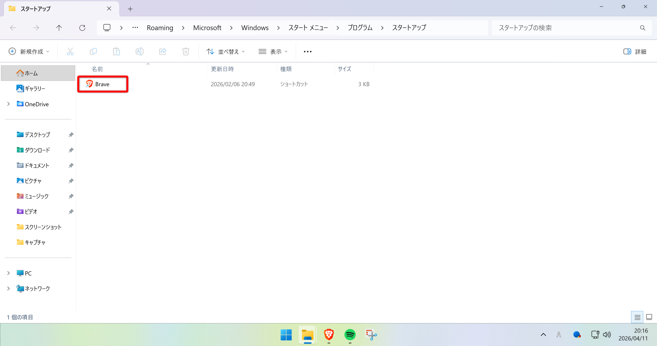Open a new tab with plus button

click(130, 9)
